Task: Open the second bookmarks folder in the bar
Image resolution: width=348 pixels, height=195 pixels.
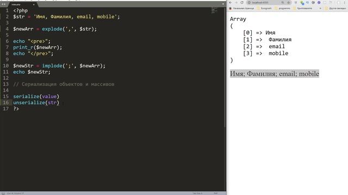Action: 264,9
